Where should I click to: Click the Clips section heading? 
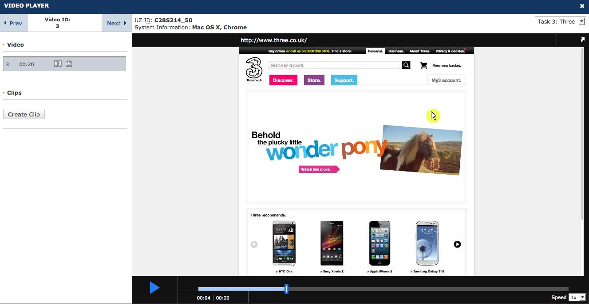click(x=14, y=92)
